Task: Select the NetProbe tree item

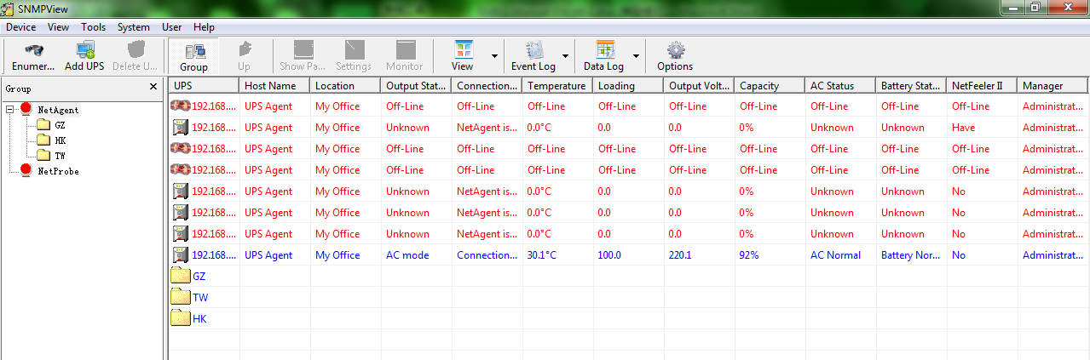Action: click(x=57, y=171)
